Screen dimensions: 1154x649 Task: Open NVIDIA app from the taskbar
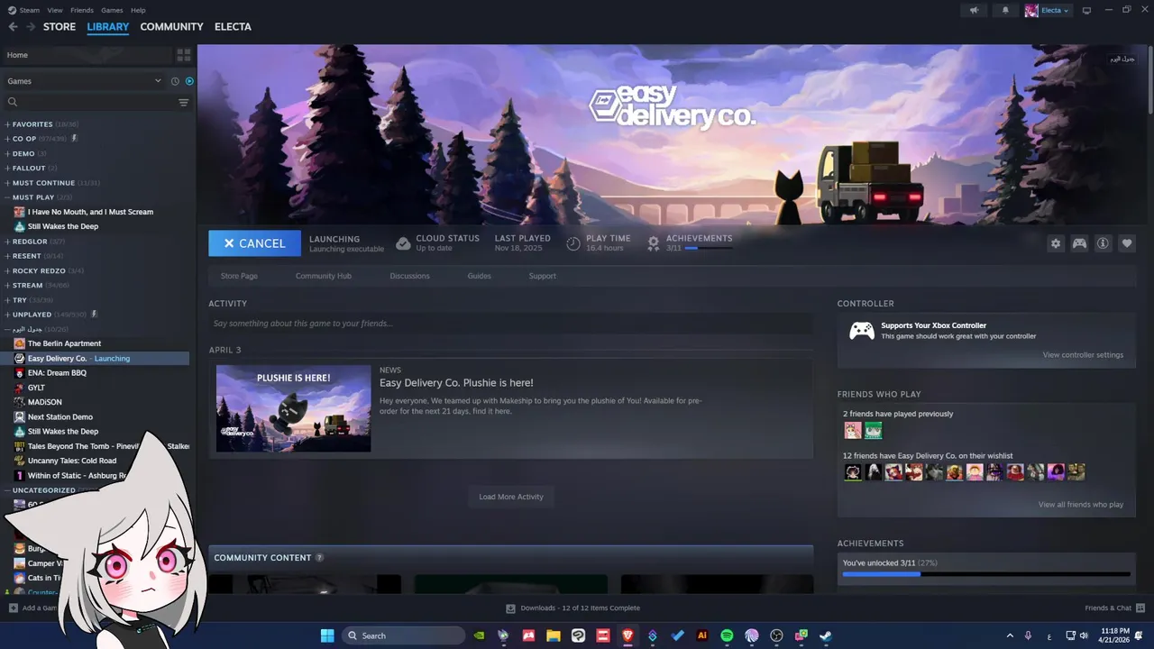(479, 635)
